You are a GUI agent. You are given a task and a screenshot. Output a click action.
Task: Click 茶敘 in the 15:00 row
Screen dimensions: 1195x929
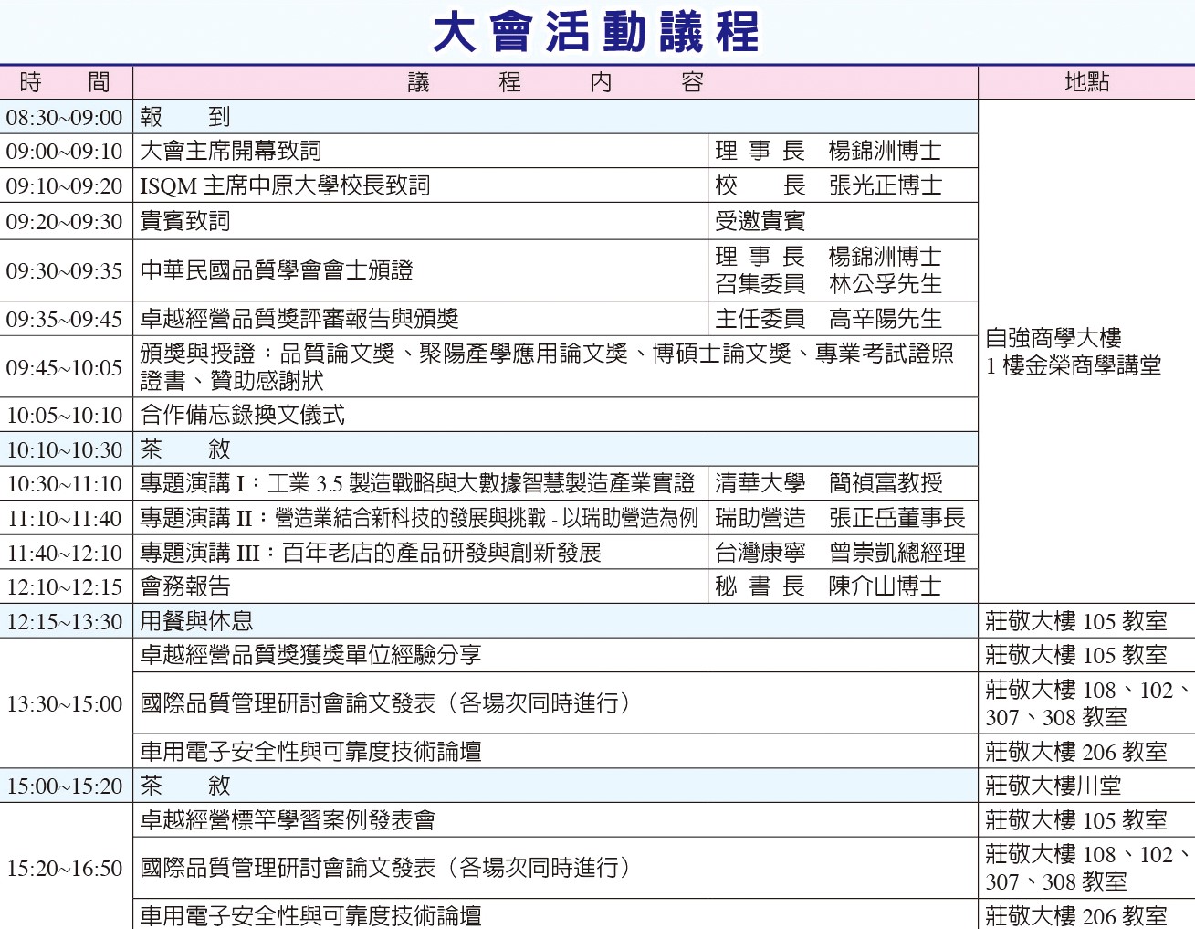tap(185, 786)
